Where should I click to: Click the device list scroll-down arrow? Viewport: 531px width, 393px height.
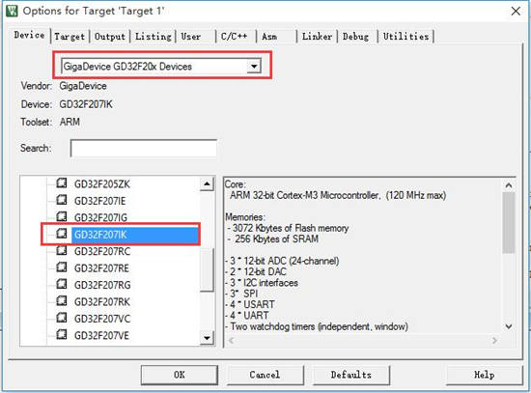point(207,338)
